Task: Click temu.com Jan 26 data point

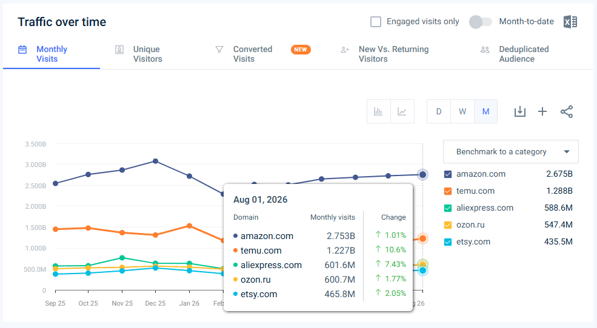Action: [189, 226]
